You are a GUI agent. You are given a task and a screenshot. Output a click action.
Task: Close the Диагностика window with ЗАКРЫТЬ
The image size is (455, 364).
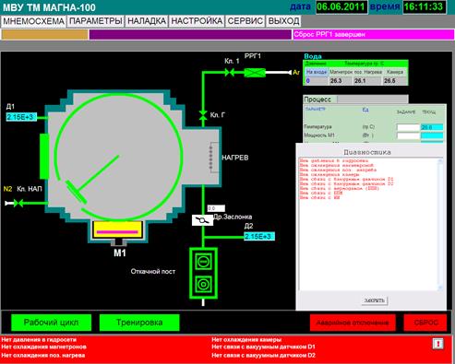point(374,300)
